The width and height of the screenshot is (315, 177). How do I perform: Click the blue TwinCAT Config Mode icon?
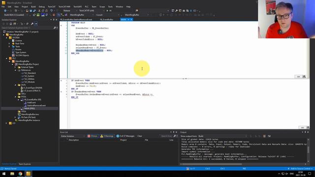(x=43, y=15)
